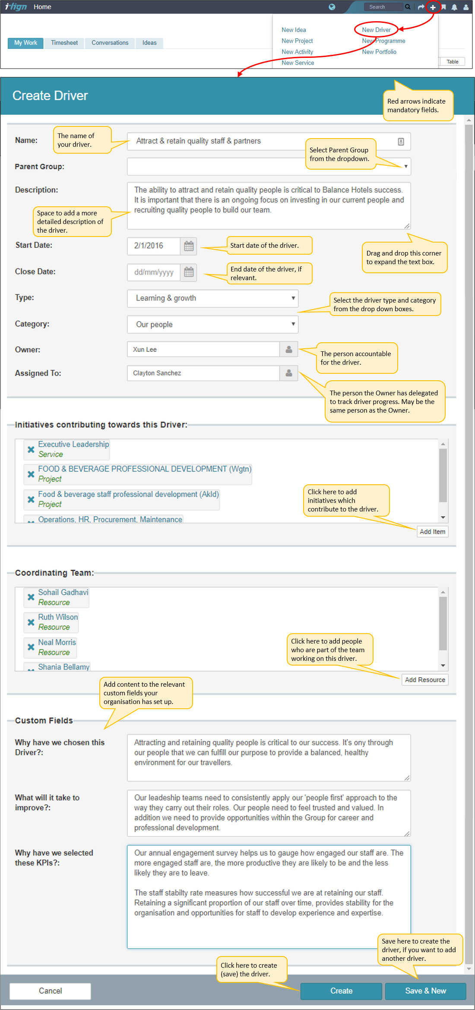475x1010 pixels.
Task: Click the Description box resize corner handle
Action: [407, 226]
